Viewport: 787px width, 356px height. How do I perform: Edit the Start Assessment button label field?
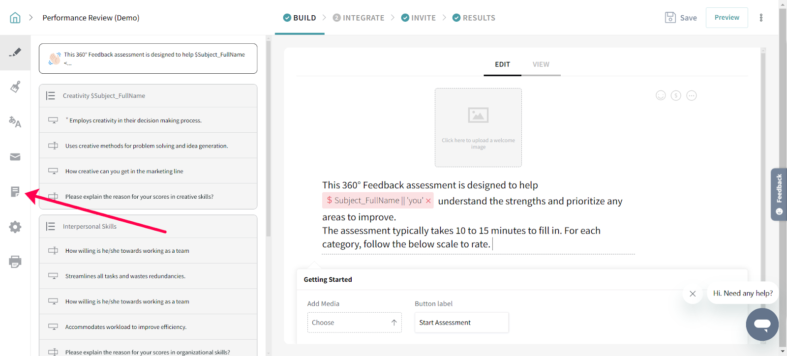(x=461, y=323)
